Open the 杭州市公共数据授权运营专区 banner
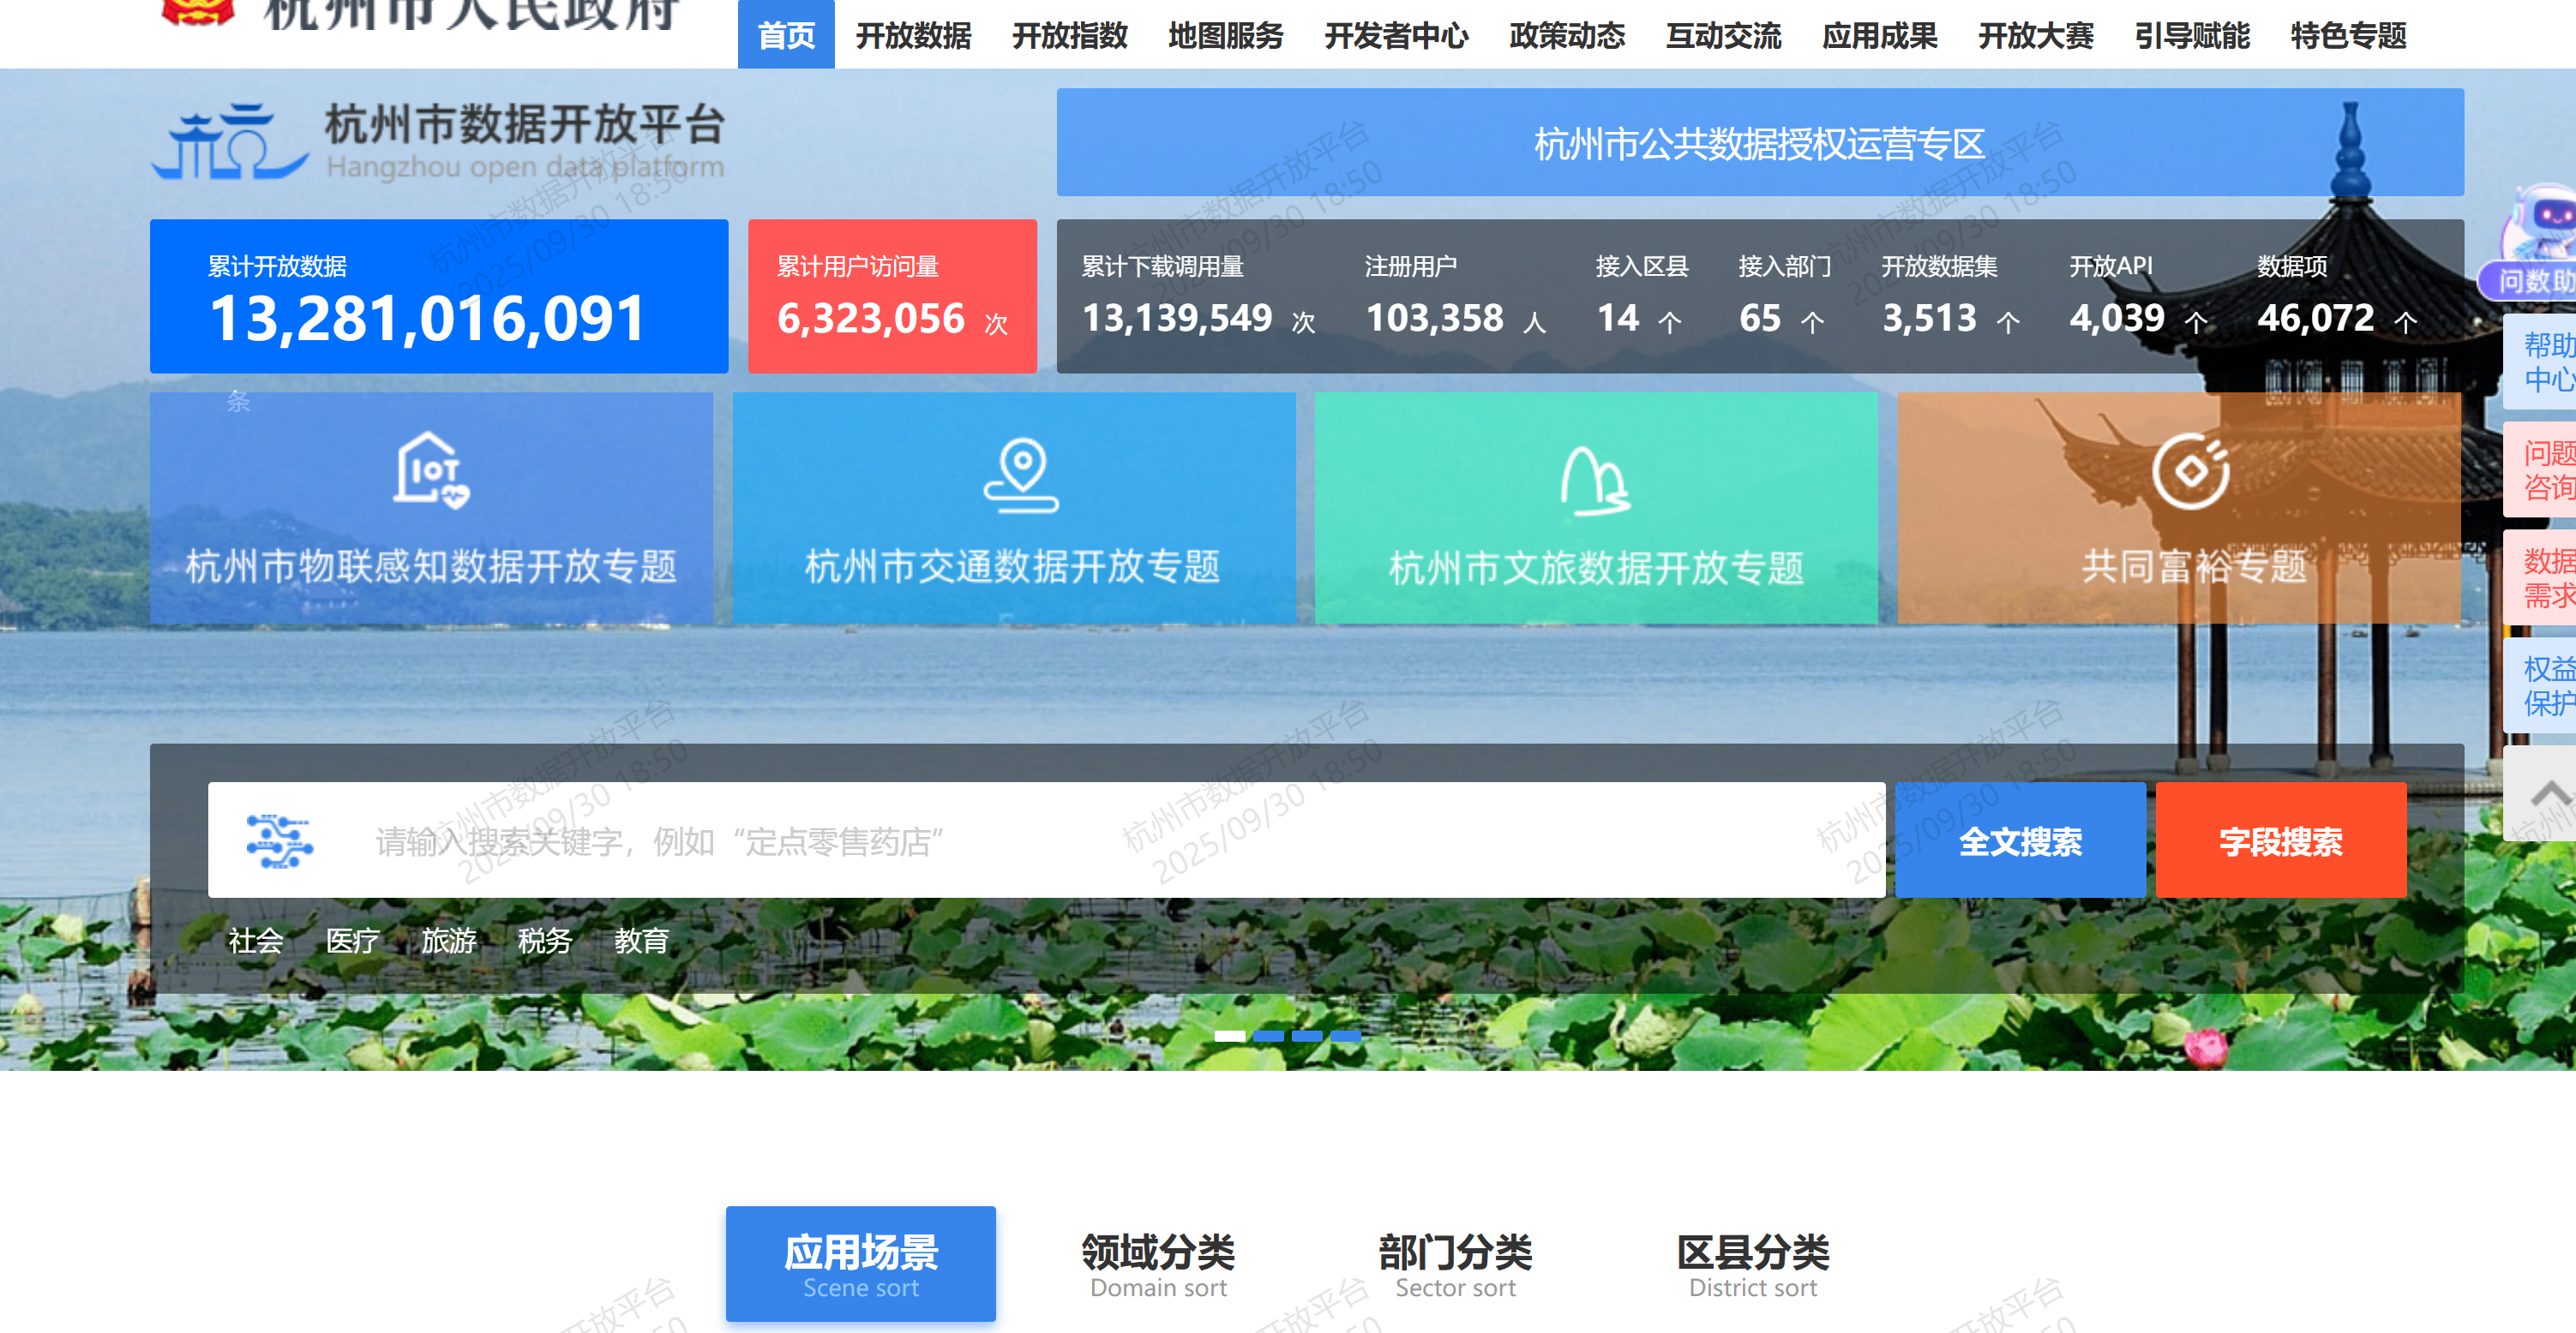The image size is (2576, 1333). [x=1759, y=143]
